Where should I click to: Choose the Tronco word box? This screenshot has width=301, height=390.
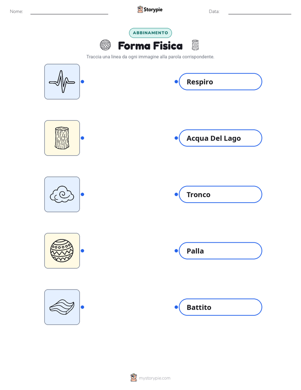(220, 194)
